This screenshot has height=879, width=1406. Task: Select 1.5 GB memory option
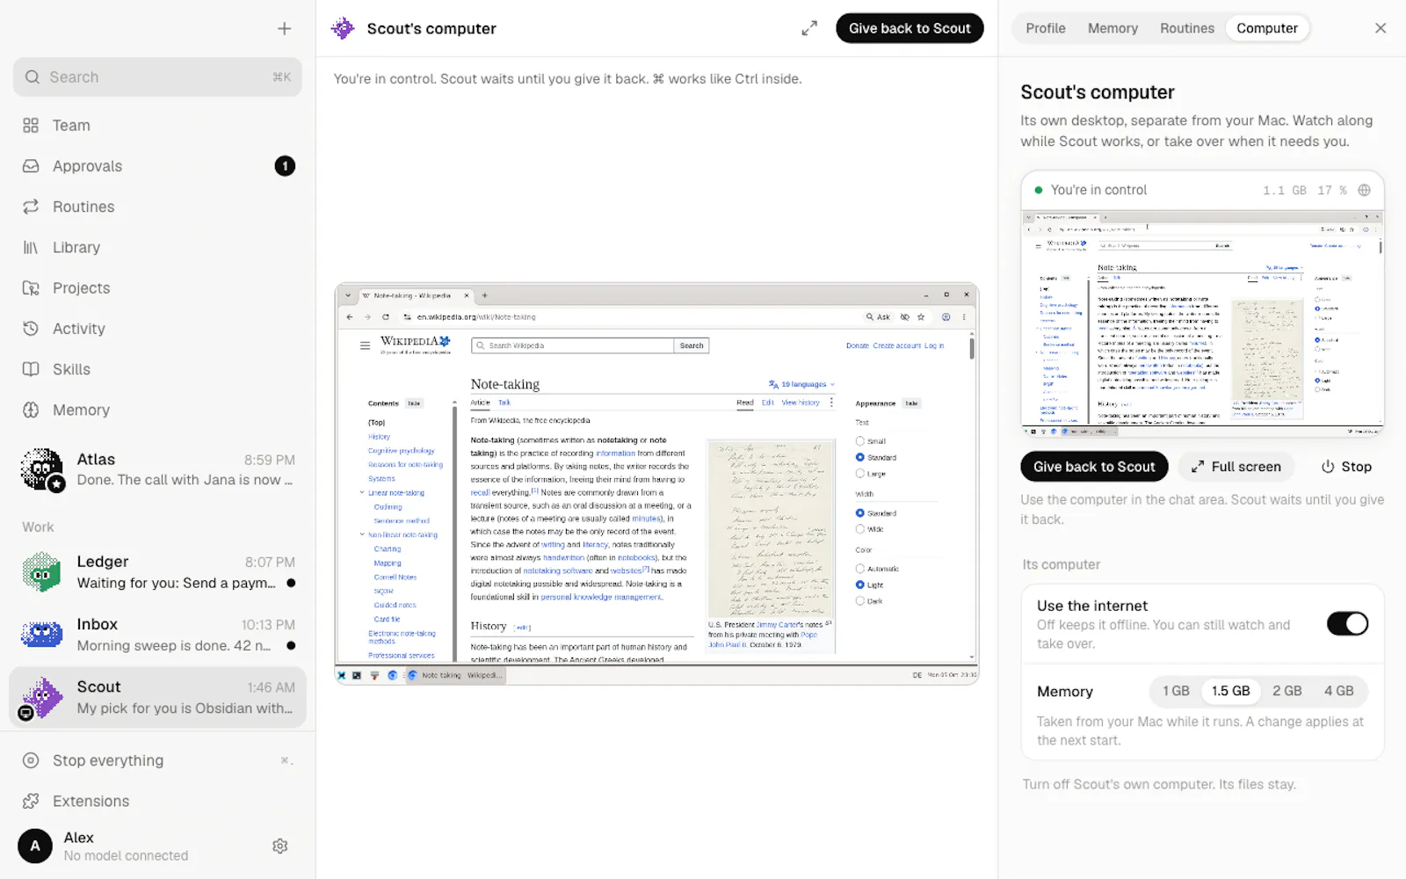[x=1230, y=691]
